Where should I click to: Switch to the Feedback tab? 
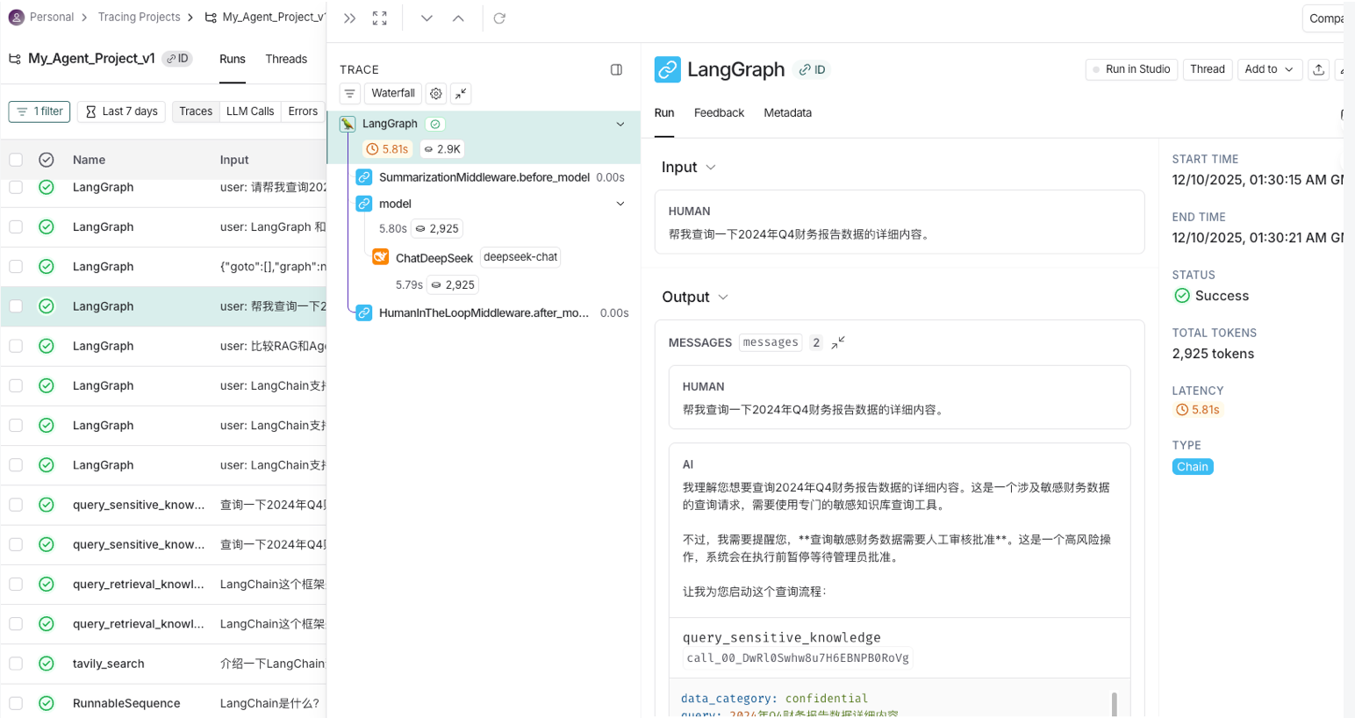point(718,112)
